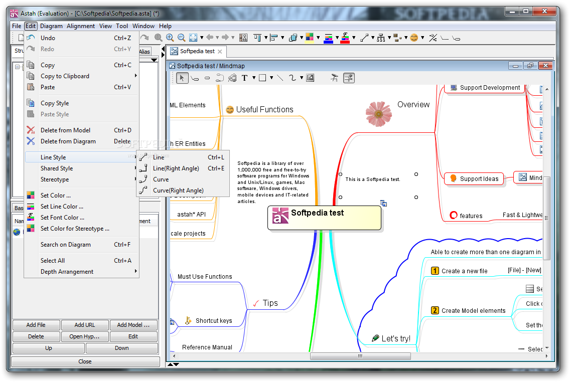Click the align left icon
Viewport: 570px width, 382px height.
click(274, 38)
